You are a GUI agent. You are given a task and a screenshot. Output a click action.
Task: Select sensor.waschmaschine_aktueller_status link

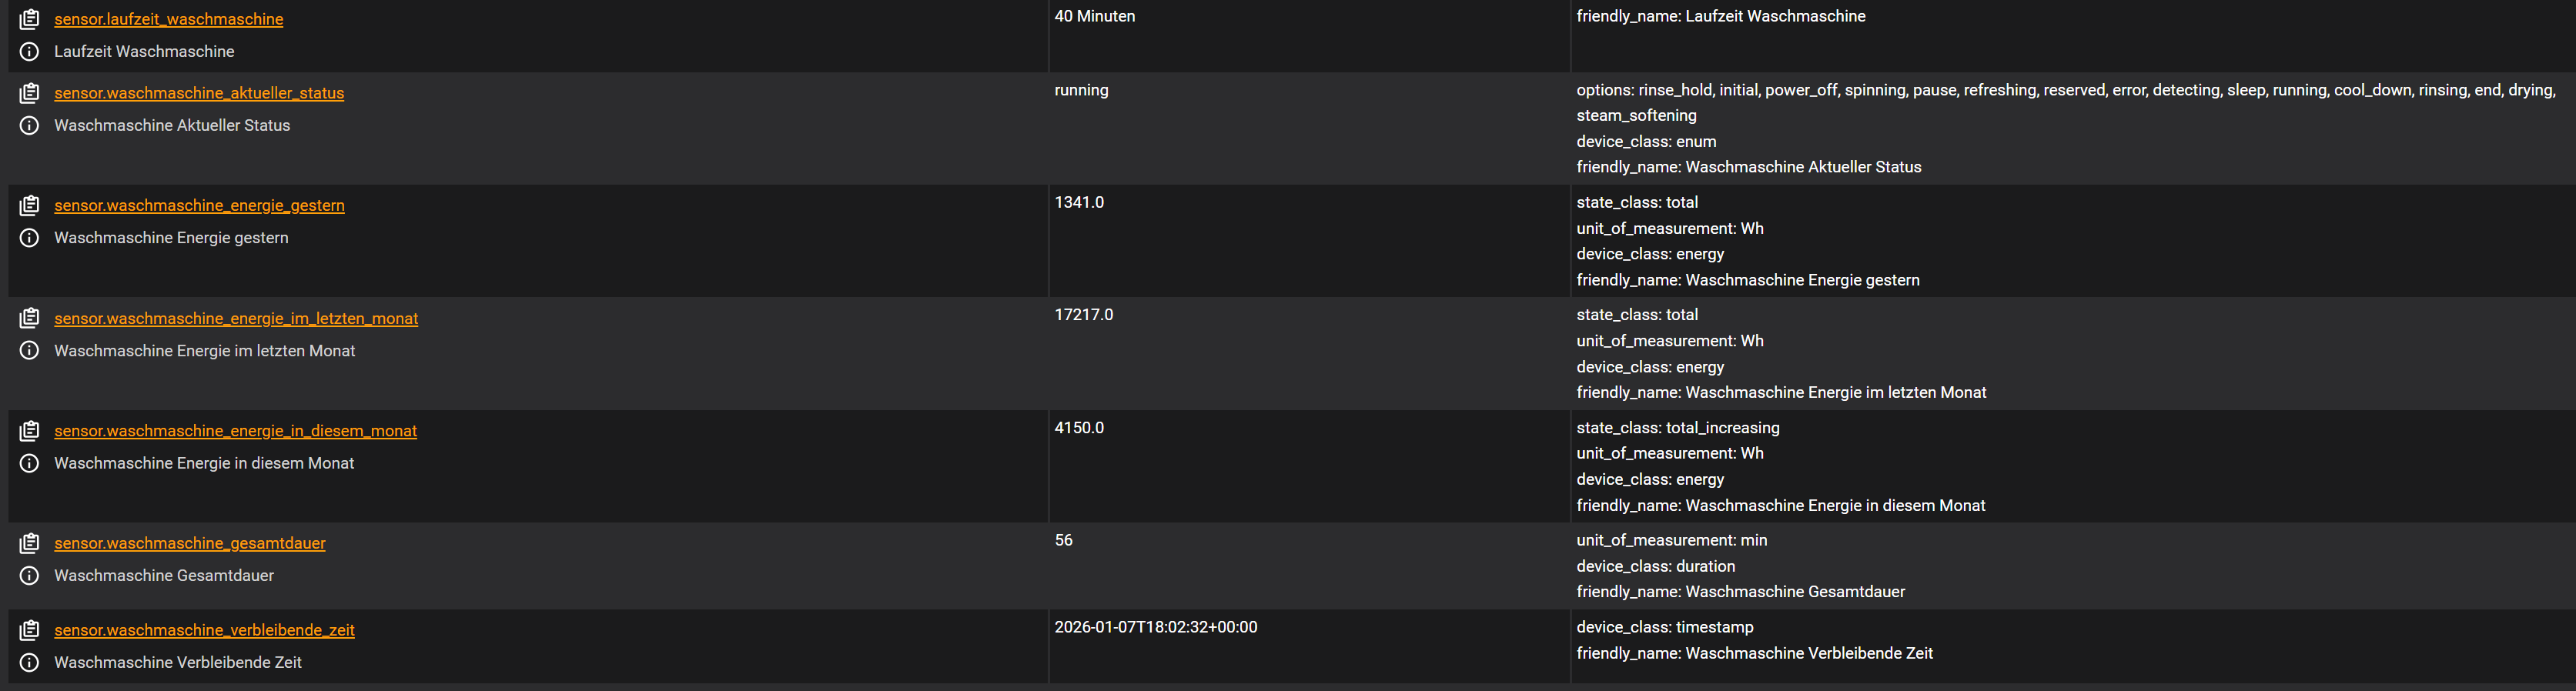click(x=199, y=93)
